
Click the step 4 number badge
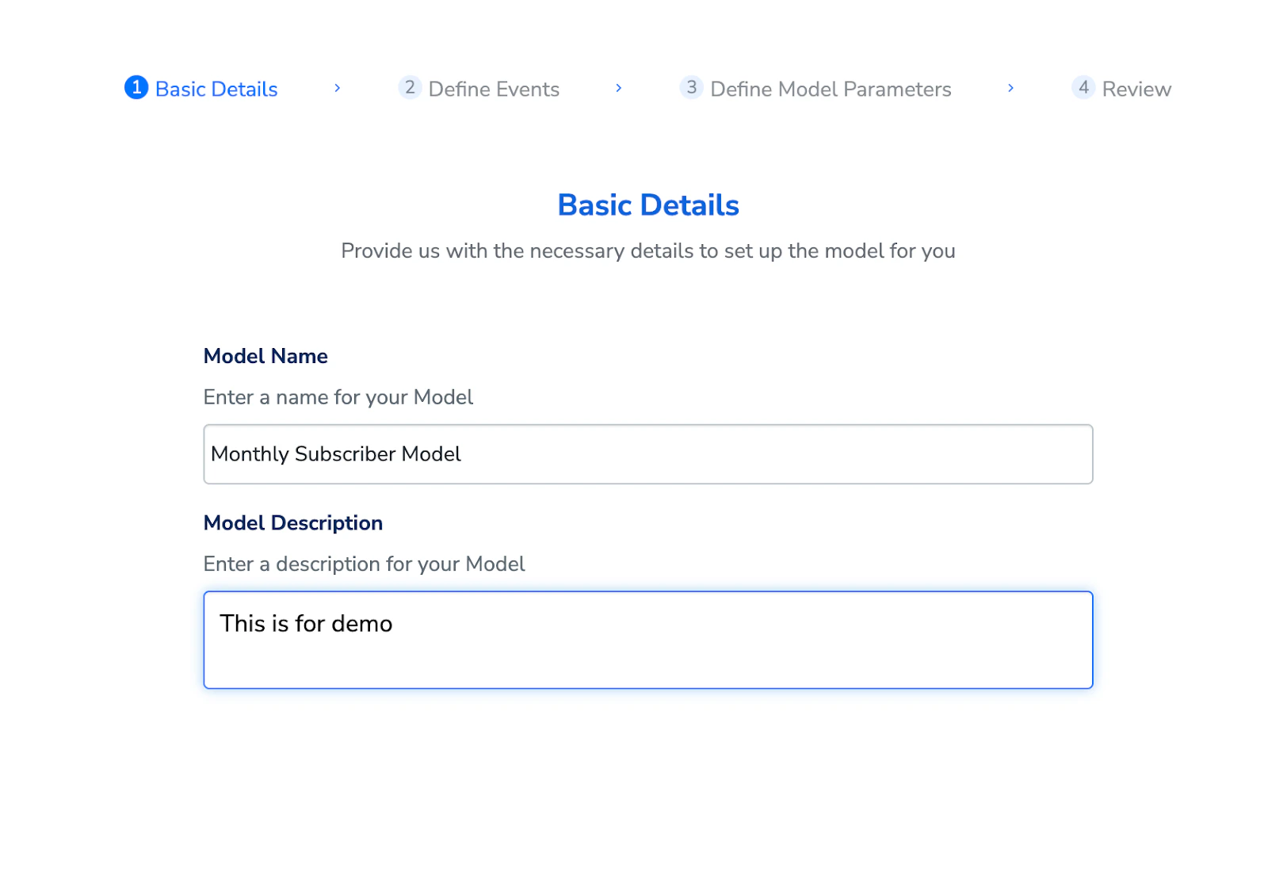tap(1083, 87)
